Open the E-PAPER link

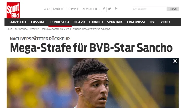coord(74,9)
